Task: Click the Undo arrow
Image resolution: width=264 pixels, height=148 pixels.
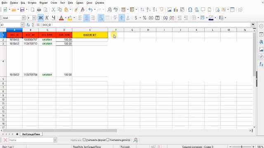Action: coord(91,9)
